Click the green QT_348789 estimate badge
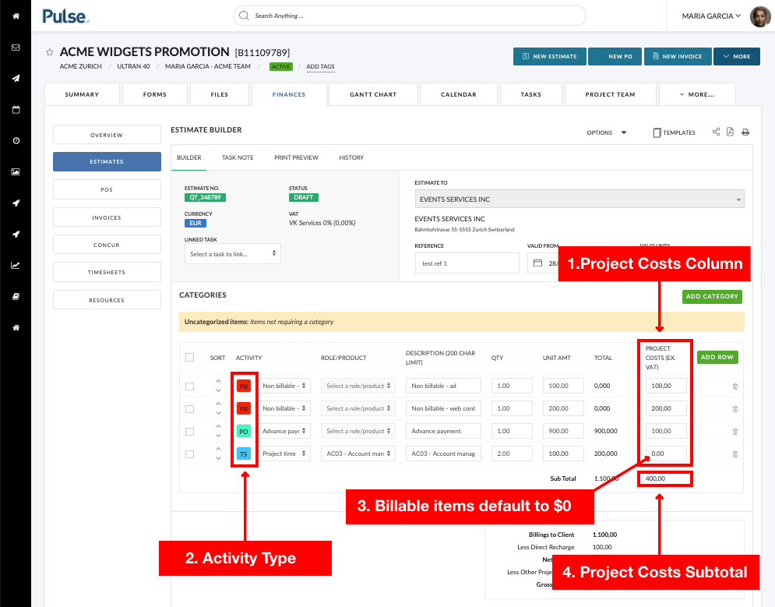This screenshot has height=607, width=775. click(205, 197)
